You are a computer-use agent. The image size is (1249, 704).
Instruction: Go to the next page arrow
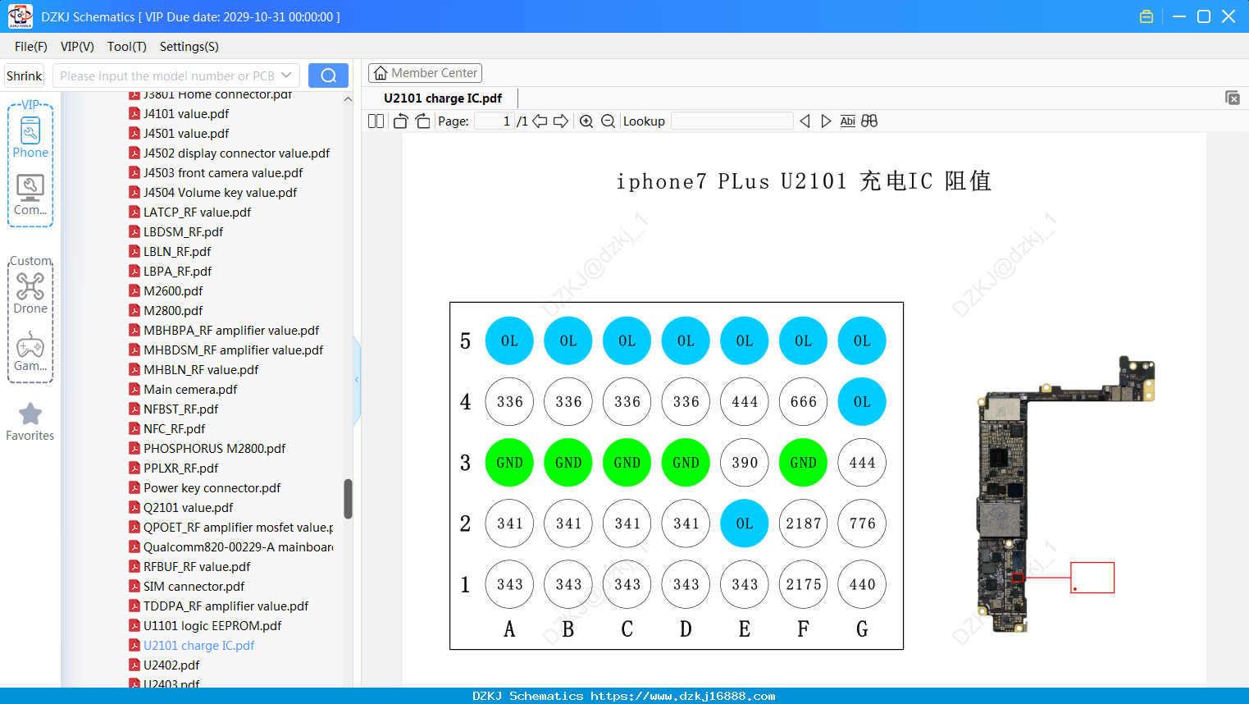coord(561,121)
